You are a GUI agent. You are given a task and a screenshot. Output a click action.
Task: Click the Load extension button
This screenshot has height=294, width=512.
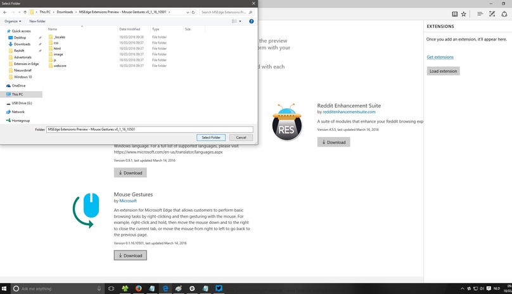(443, 71)
